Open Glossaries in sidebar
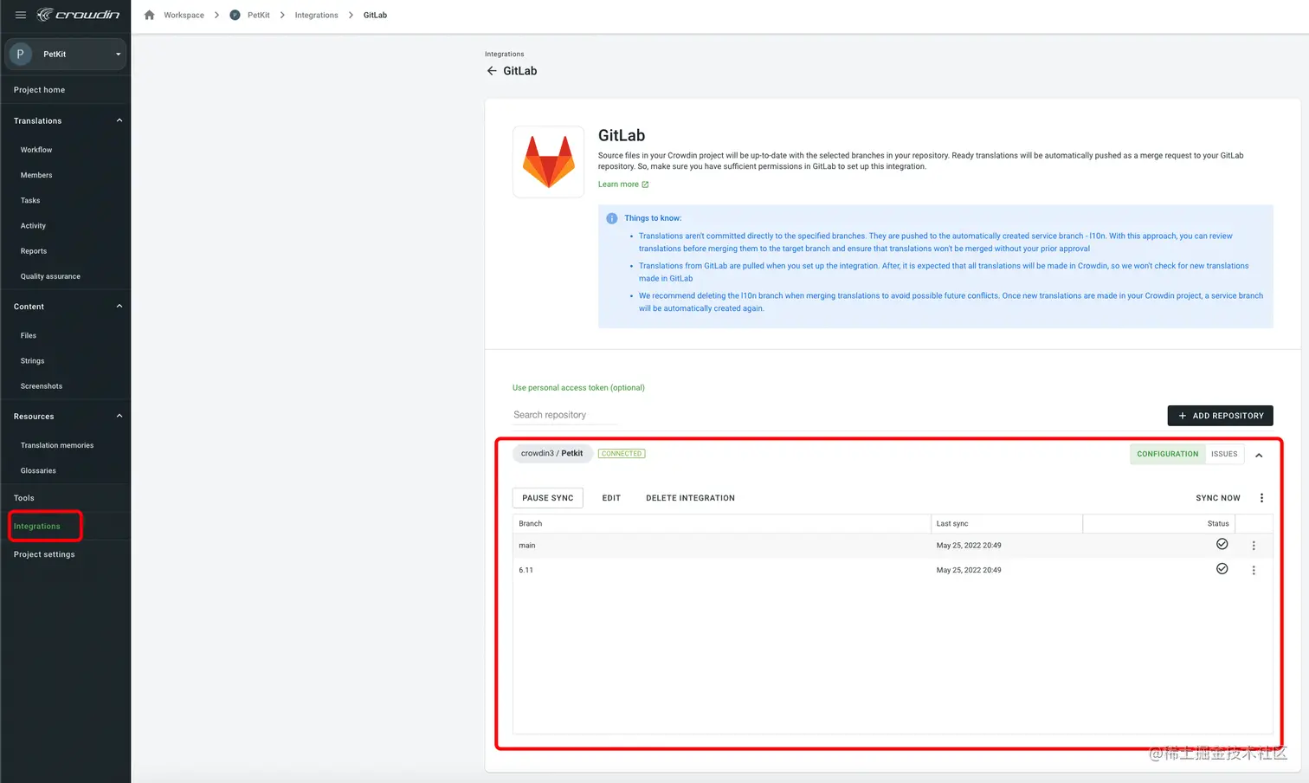Screen dimensions: 1309x783 click(38, 470)
